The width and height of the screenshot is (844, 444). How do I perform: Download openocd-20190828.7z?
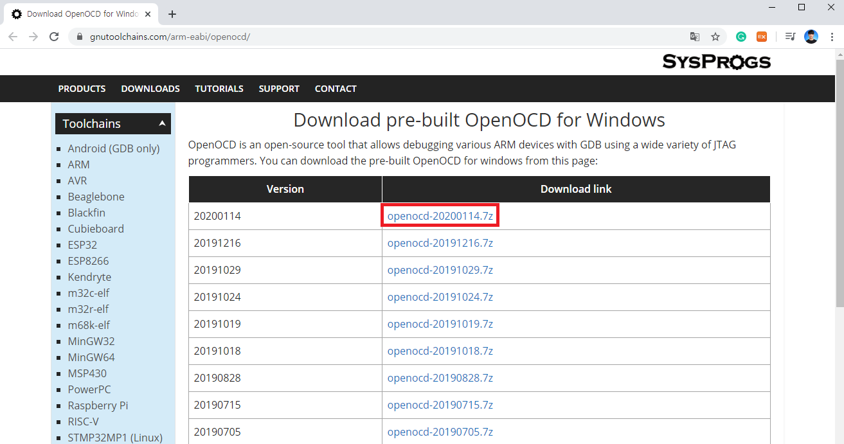[440, 378]
